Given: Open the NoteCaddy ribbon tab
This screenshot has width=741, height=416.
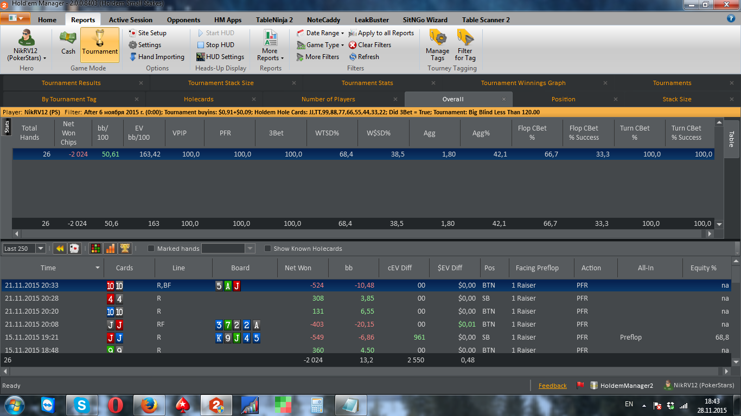Looking at the screenshot, I should [323, 20].
